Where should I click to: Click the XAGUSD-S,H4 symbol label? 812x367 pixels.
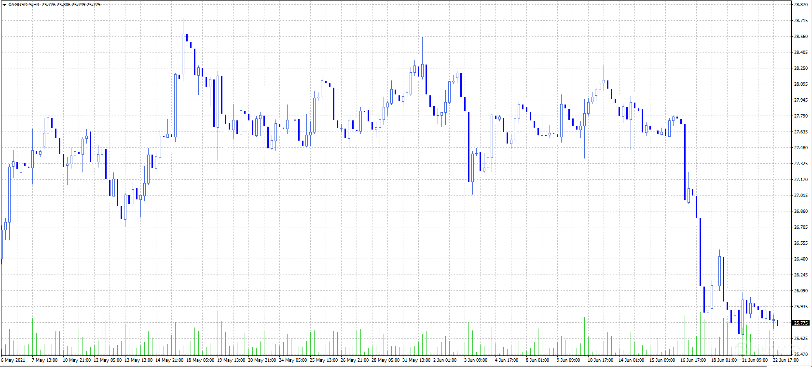point(24,4)
